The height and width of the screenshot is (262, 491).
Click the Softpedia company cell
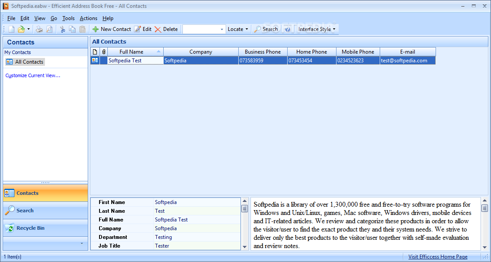tap(201, 60)
